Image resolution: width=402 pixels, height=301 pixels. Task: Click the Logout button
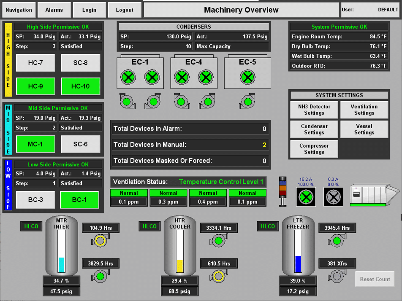pyautogui.click(x=125, y=10)
